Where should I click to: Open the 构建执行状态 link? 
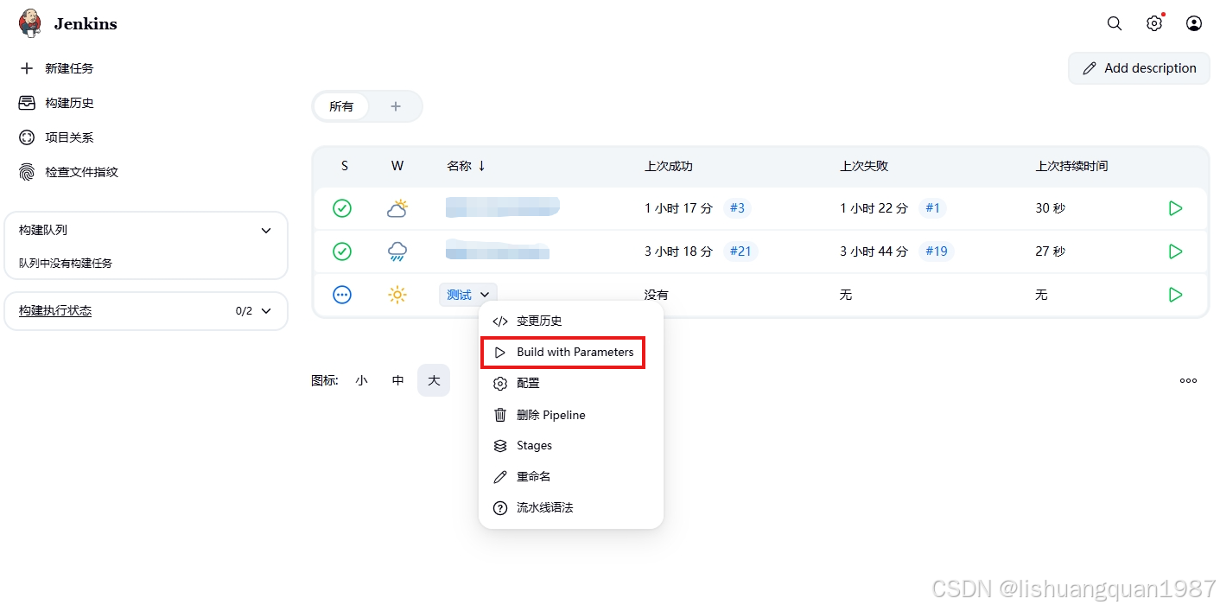(x=55, y=311)
